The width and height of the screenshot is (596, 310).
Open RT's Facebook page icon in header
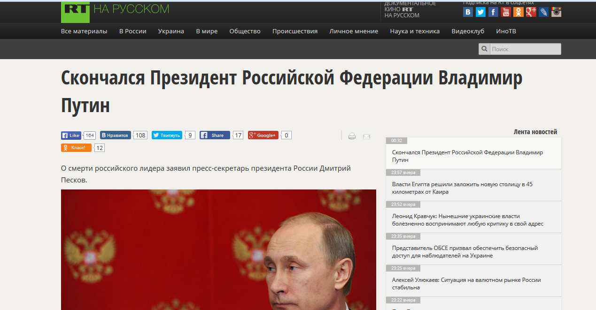tap(493, 12)
